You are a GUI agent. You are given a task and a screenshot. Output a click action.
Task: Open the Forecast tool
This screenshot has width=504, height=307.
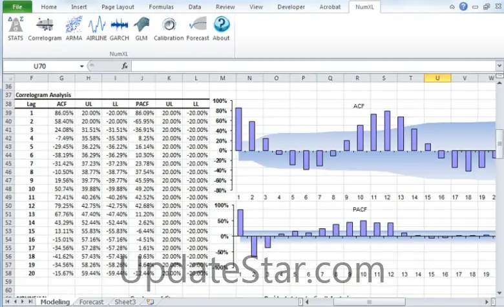click(198, 28)
